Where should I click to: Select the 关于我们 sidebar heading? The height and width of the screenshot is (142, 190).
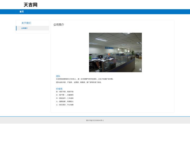[x=26, y=23]
